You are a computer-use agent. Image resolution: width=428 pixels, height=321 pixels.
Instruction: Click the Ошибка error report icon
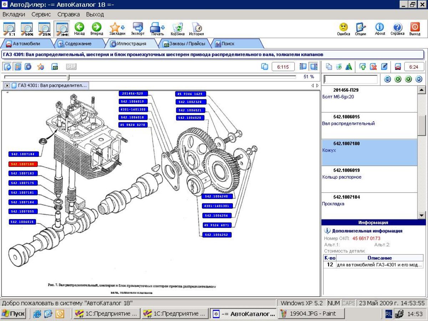[x=343, y=29]
